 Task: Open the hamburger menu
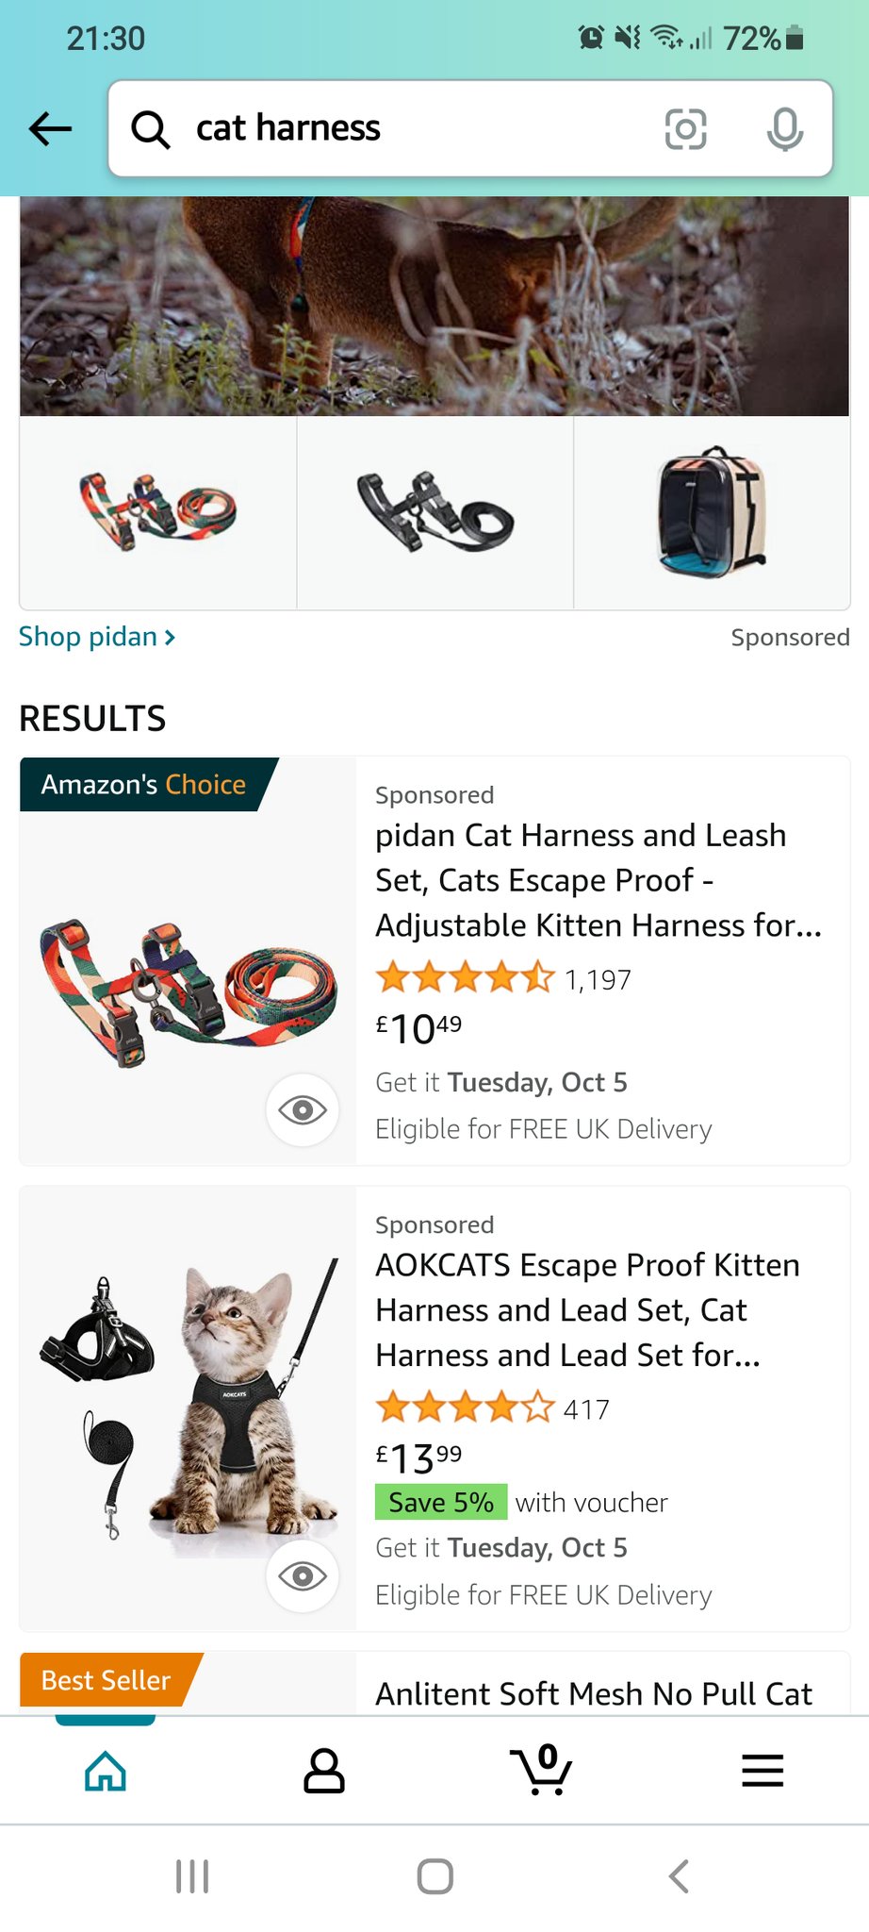tap(762, 1771)
